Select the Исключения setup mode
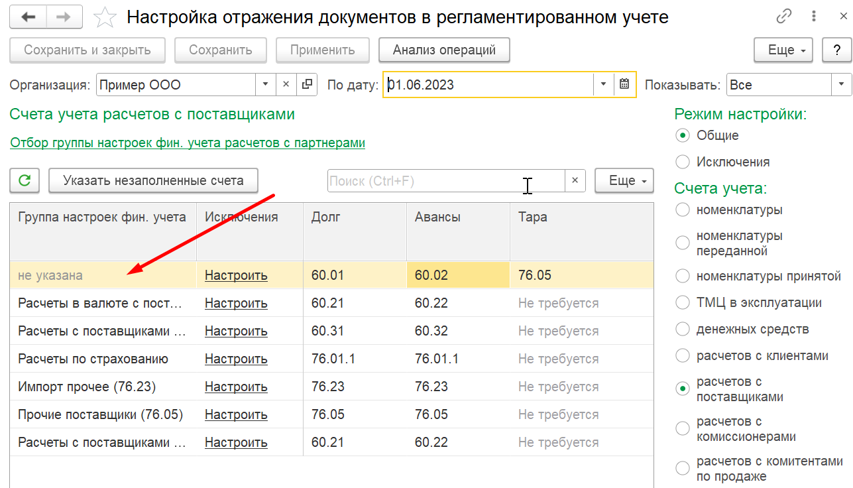The width and height of the screenshot is (853, 488). pyautogui.click(x=682, y=162)
